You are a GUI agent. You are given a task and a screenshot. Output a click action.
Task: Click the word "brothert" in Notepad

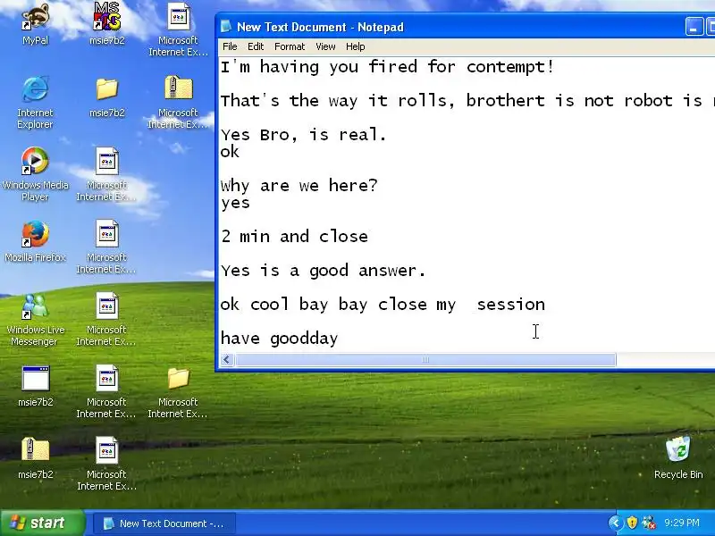point(505,101)
